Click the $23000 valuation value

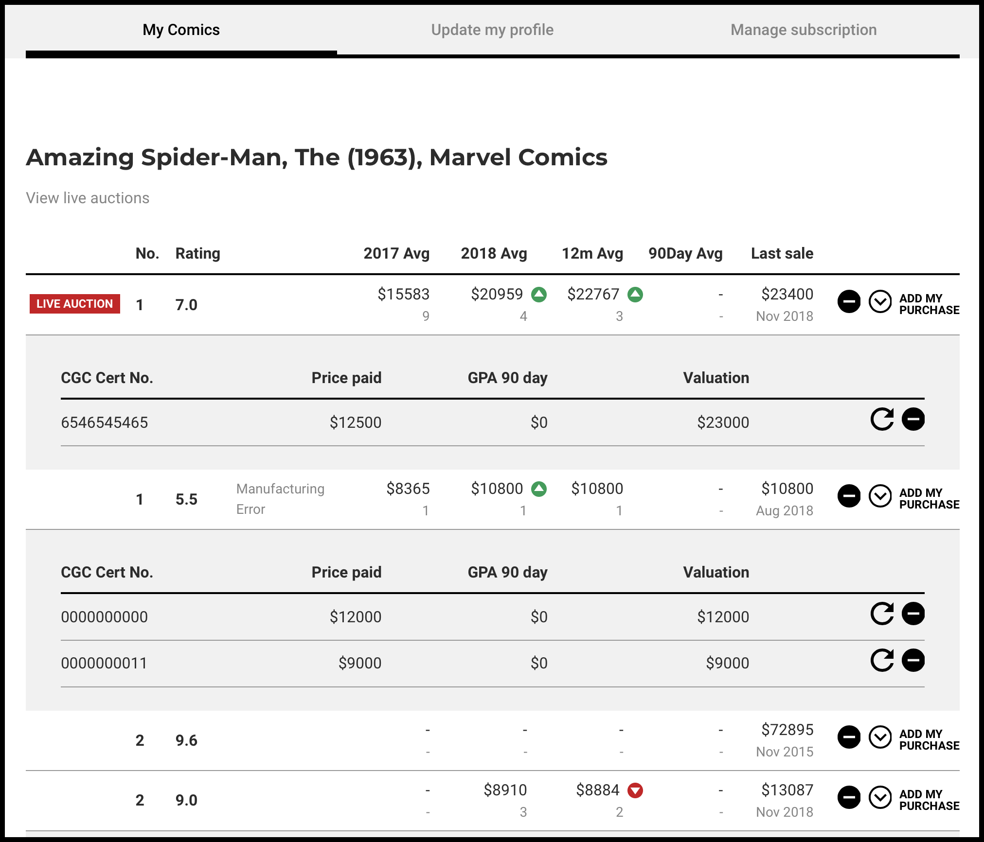pos(723,422)
